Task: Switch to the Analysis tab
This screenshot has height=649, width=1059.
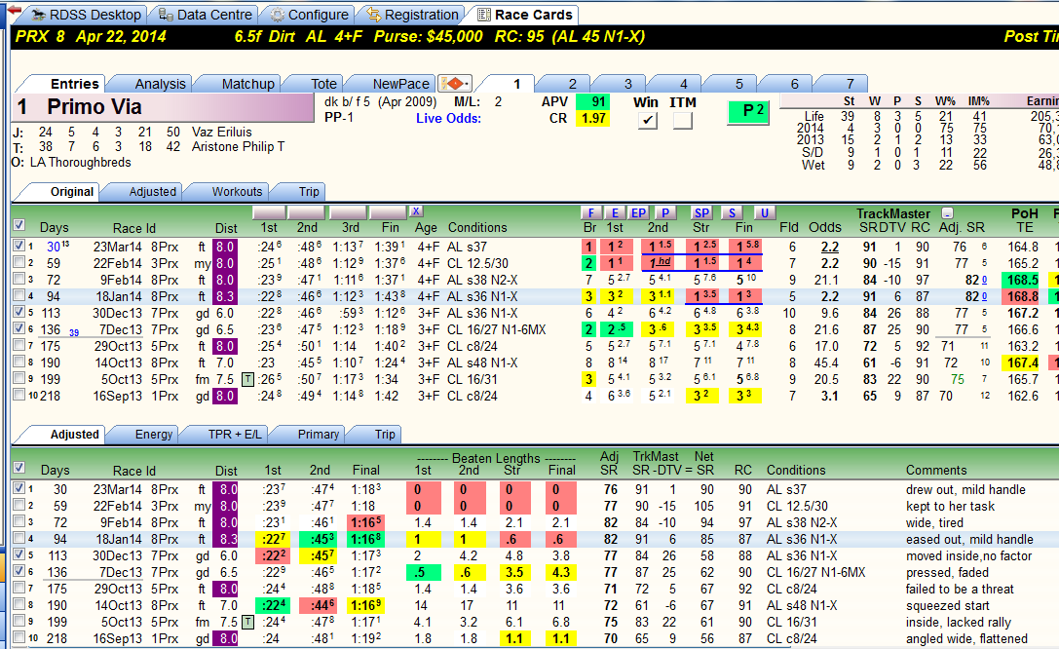Action: click(160, 84)
